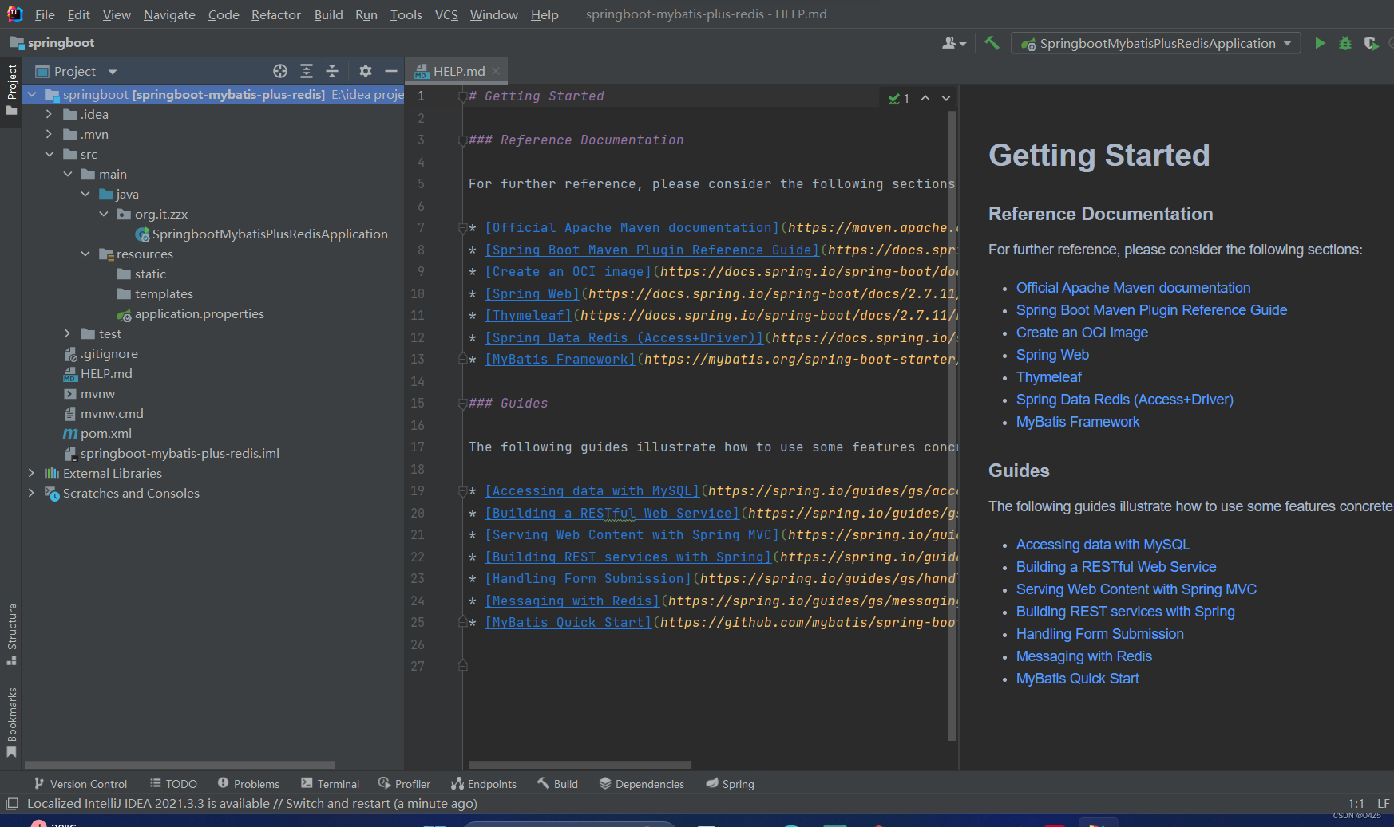Open the Navigate menu
The height and width of the screenshot is (827, 1394).
[x=168, y=14]
